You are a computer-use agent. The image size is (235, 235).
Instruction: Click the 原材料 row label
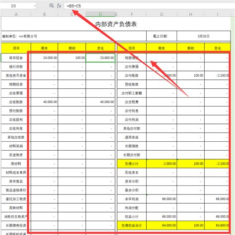16,164
